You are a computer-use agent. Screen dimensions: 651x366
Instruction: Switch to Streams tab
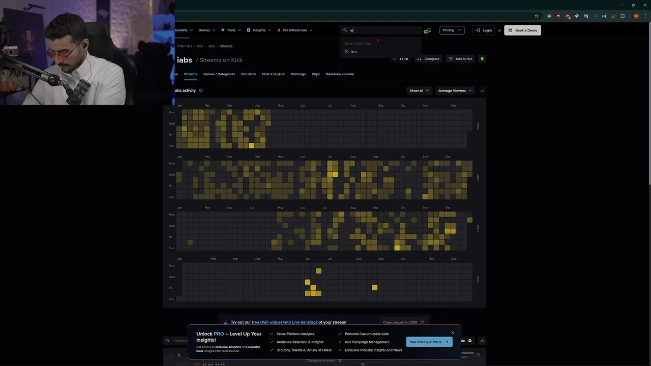191,74
